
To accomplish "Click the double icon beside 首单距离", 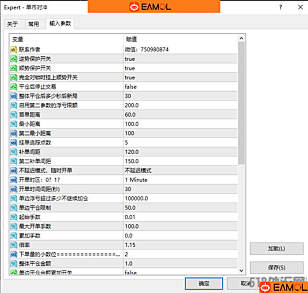I will 14,114.
